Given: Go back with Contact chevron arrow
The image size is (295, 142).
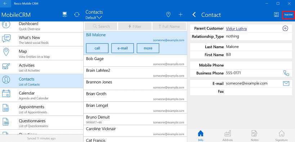Looking at the screenshot, I should (x=195, y=15).
